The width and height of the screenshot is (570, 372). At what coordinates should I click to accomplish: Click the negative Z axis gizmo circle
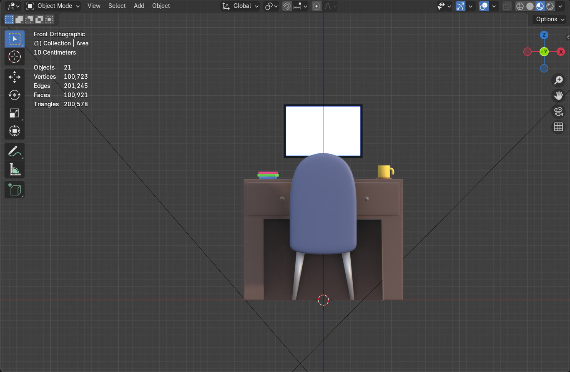pos(544,68)
